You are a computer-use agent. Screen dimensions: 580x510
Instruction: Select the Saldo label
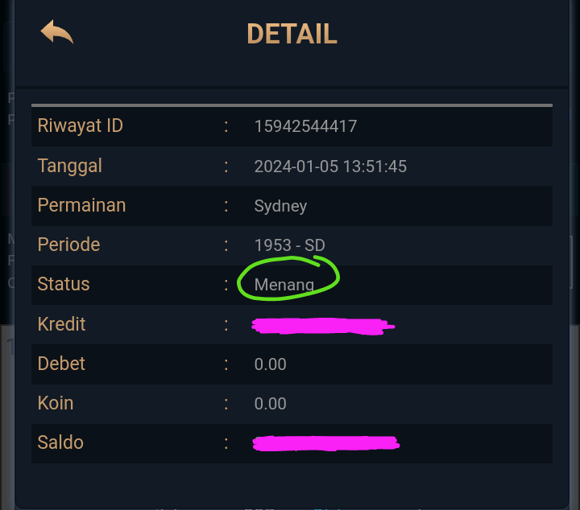60,443
